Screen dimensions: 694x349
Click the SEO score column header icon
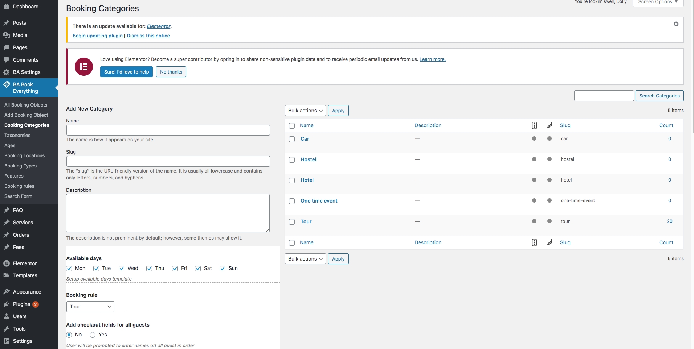pyautogui.click(x=534, y=125)
